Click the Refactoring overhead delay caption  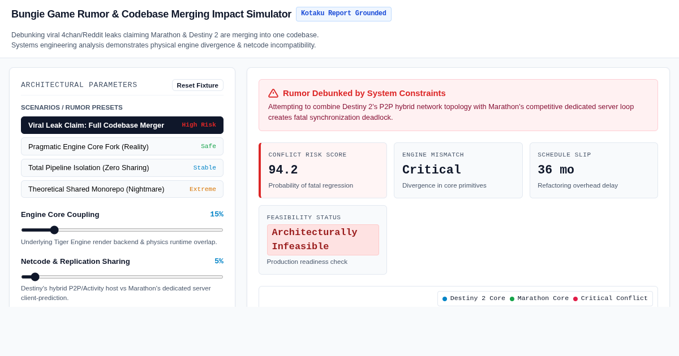click(578, 185)
